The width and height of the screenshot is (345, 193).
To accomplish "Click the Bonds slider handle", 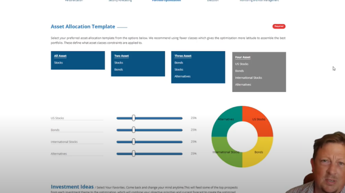I will 134,130.
